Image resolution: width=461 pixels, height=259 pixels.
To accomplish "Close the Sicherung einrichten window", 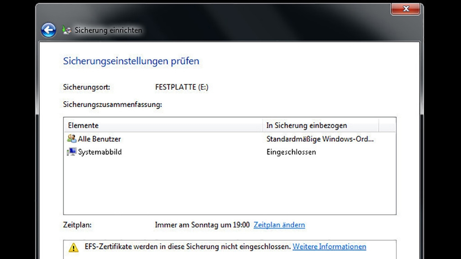I will pos(405,9).
